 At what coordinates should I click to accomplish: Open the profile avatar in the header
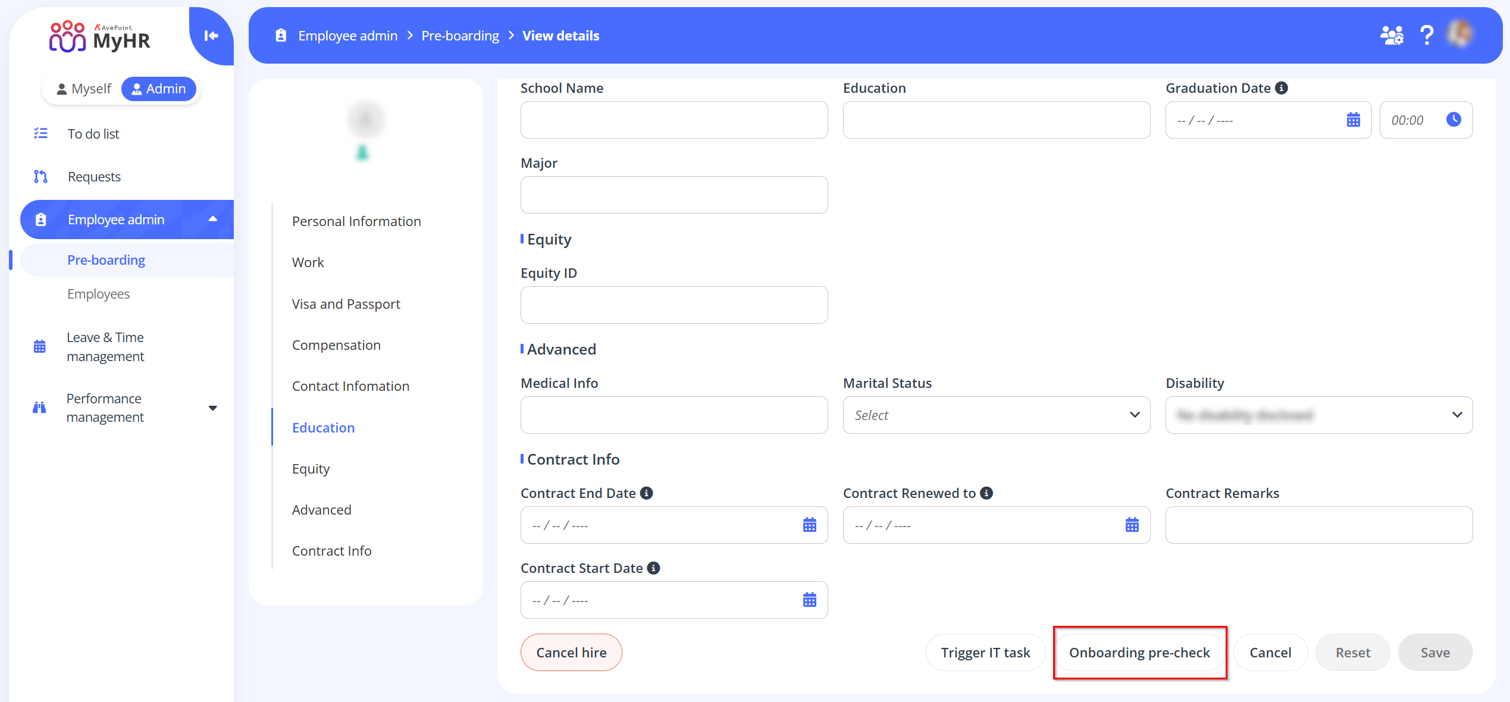click(1461, 35)
